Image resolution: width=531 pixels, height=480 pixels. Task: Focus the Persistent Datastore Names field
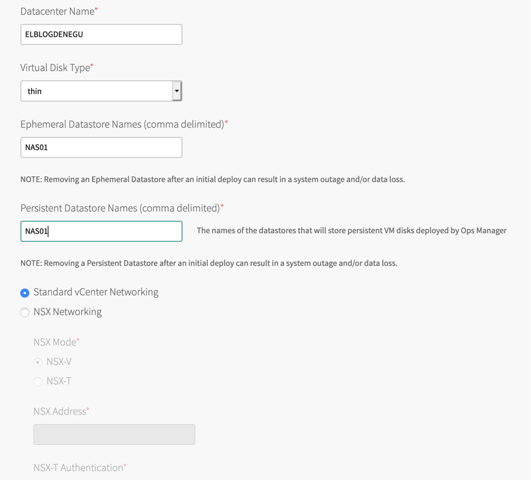(x=100, y=231)
